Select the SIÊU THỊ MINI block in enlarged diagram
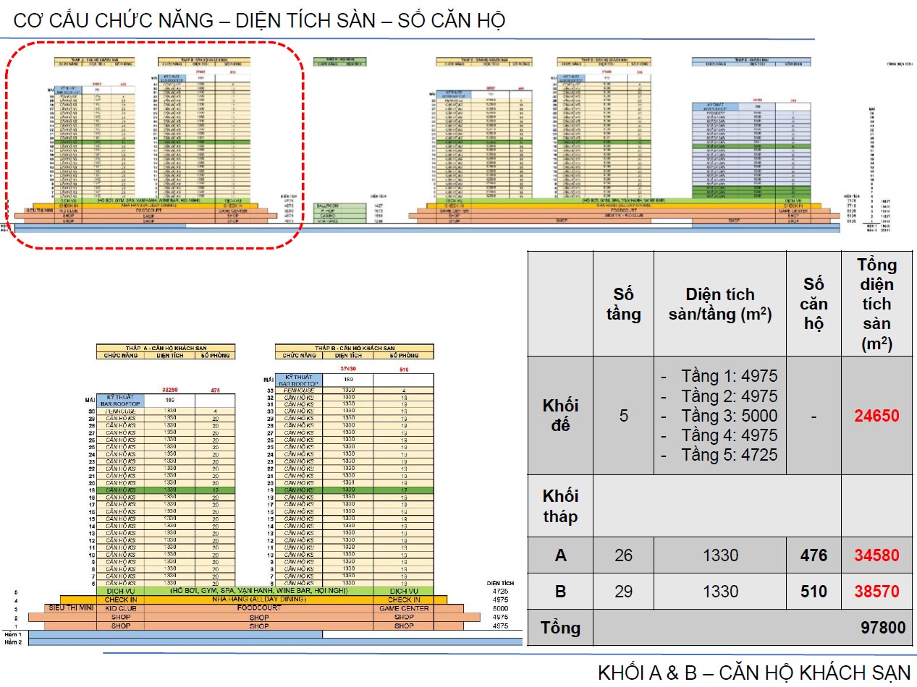 tap(71, 608)
